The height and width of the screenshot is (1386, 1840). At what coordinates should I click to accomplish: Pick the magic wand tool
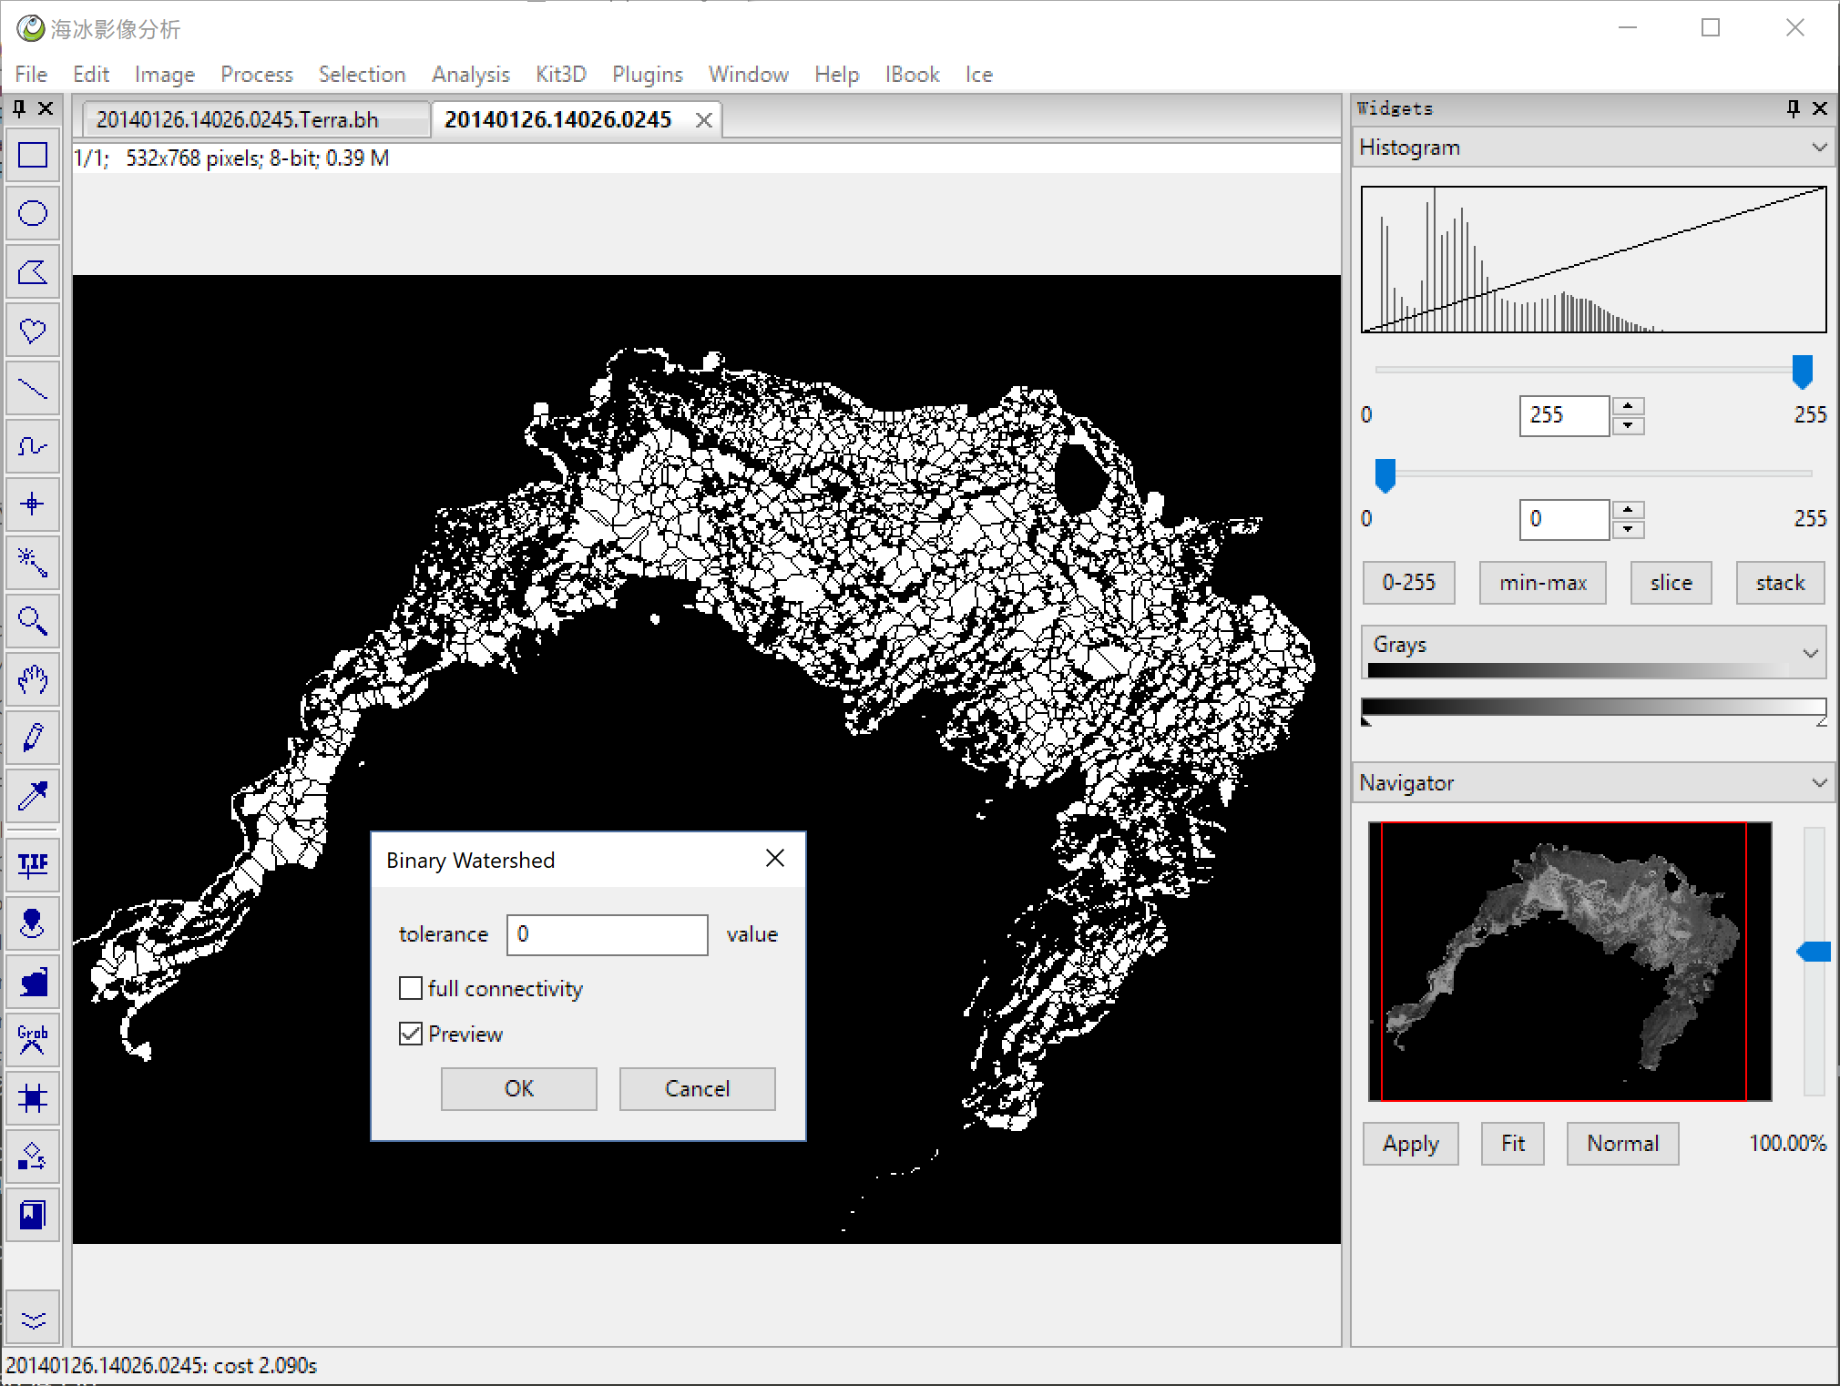(x=33, y=563)
